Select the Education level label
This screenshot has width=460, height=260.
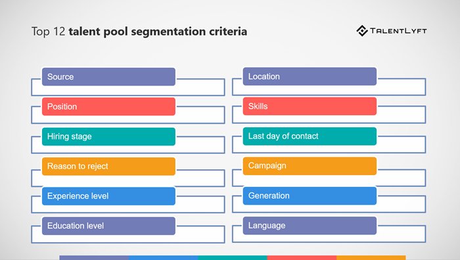(x=108, y=226)
